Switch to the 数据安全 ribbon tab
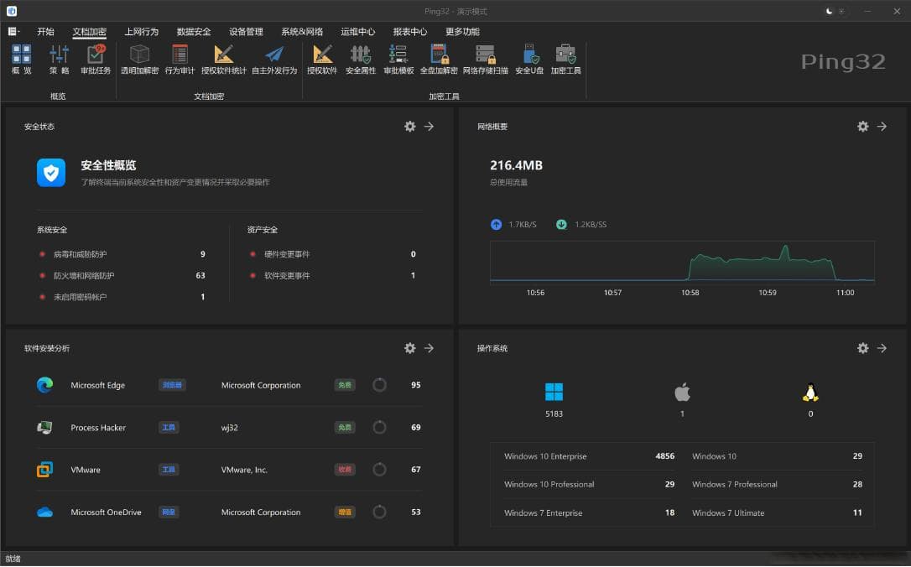 tap(194, 31)
